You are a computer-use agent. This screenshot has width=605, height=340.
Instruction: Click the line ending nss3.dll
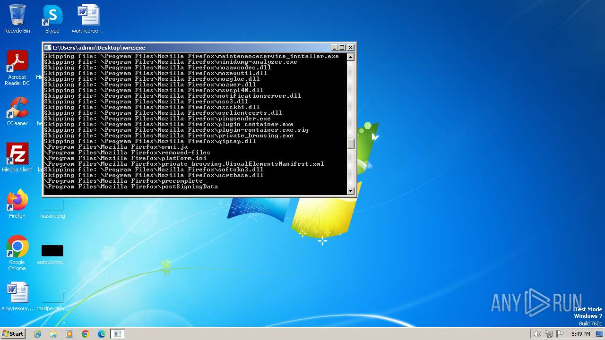(x=146, y=102)
